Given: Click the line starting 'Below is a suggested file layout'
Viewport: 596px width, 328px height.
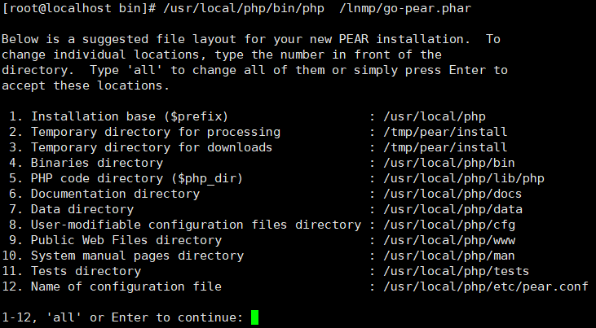Looking at the screenshot, I should click(x=251, y=39).
